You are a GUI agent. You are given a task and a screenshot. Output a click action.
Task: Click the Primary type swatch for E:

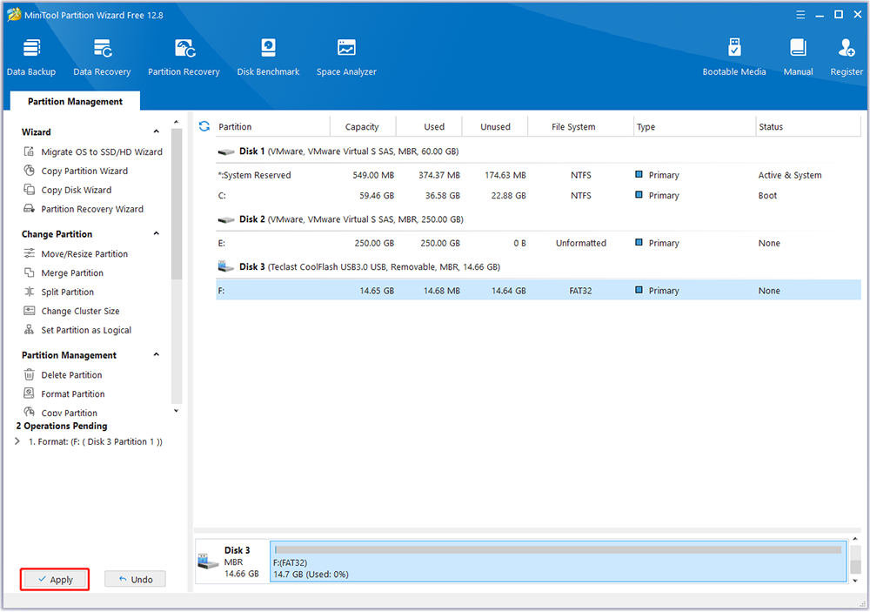(x=639, y=242)
